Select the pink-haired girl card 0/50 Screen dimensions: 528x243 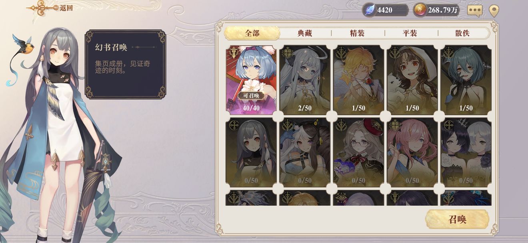(412, 152)
